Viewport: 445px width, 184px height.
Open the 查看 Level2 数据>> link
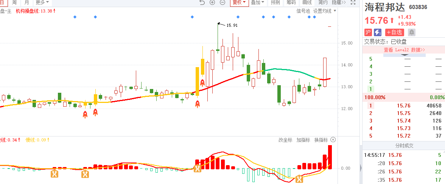point(405,50)
